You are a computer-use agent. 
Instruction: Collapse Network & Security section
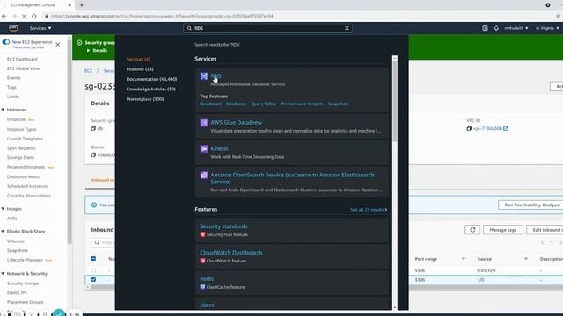[x=3, y=273]
